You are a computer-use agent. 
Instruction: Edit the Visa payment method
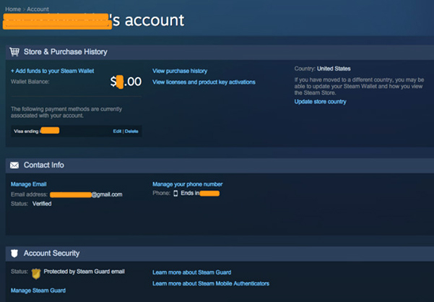tap(117, 131)
